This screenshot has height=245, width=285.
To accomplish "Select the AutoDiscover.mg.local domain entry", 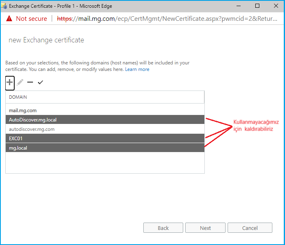I will pos(105,119).
